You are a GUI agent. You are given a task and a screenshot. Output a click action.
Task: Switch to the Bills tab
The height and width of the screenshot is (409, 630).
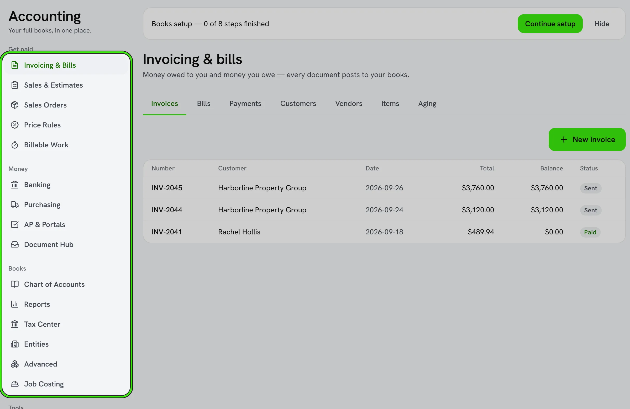click(x=203, y=103)
